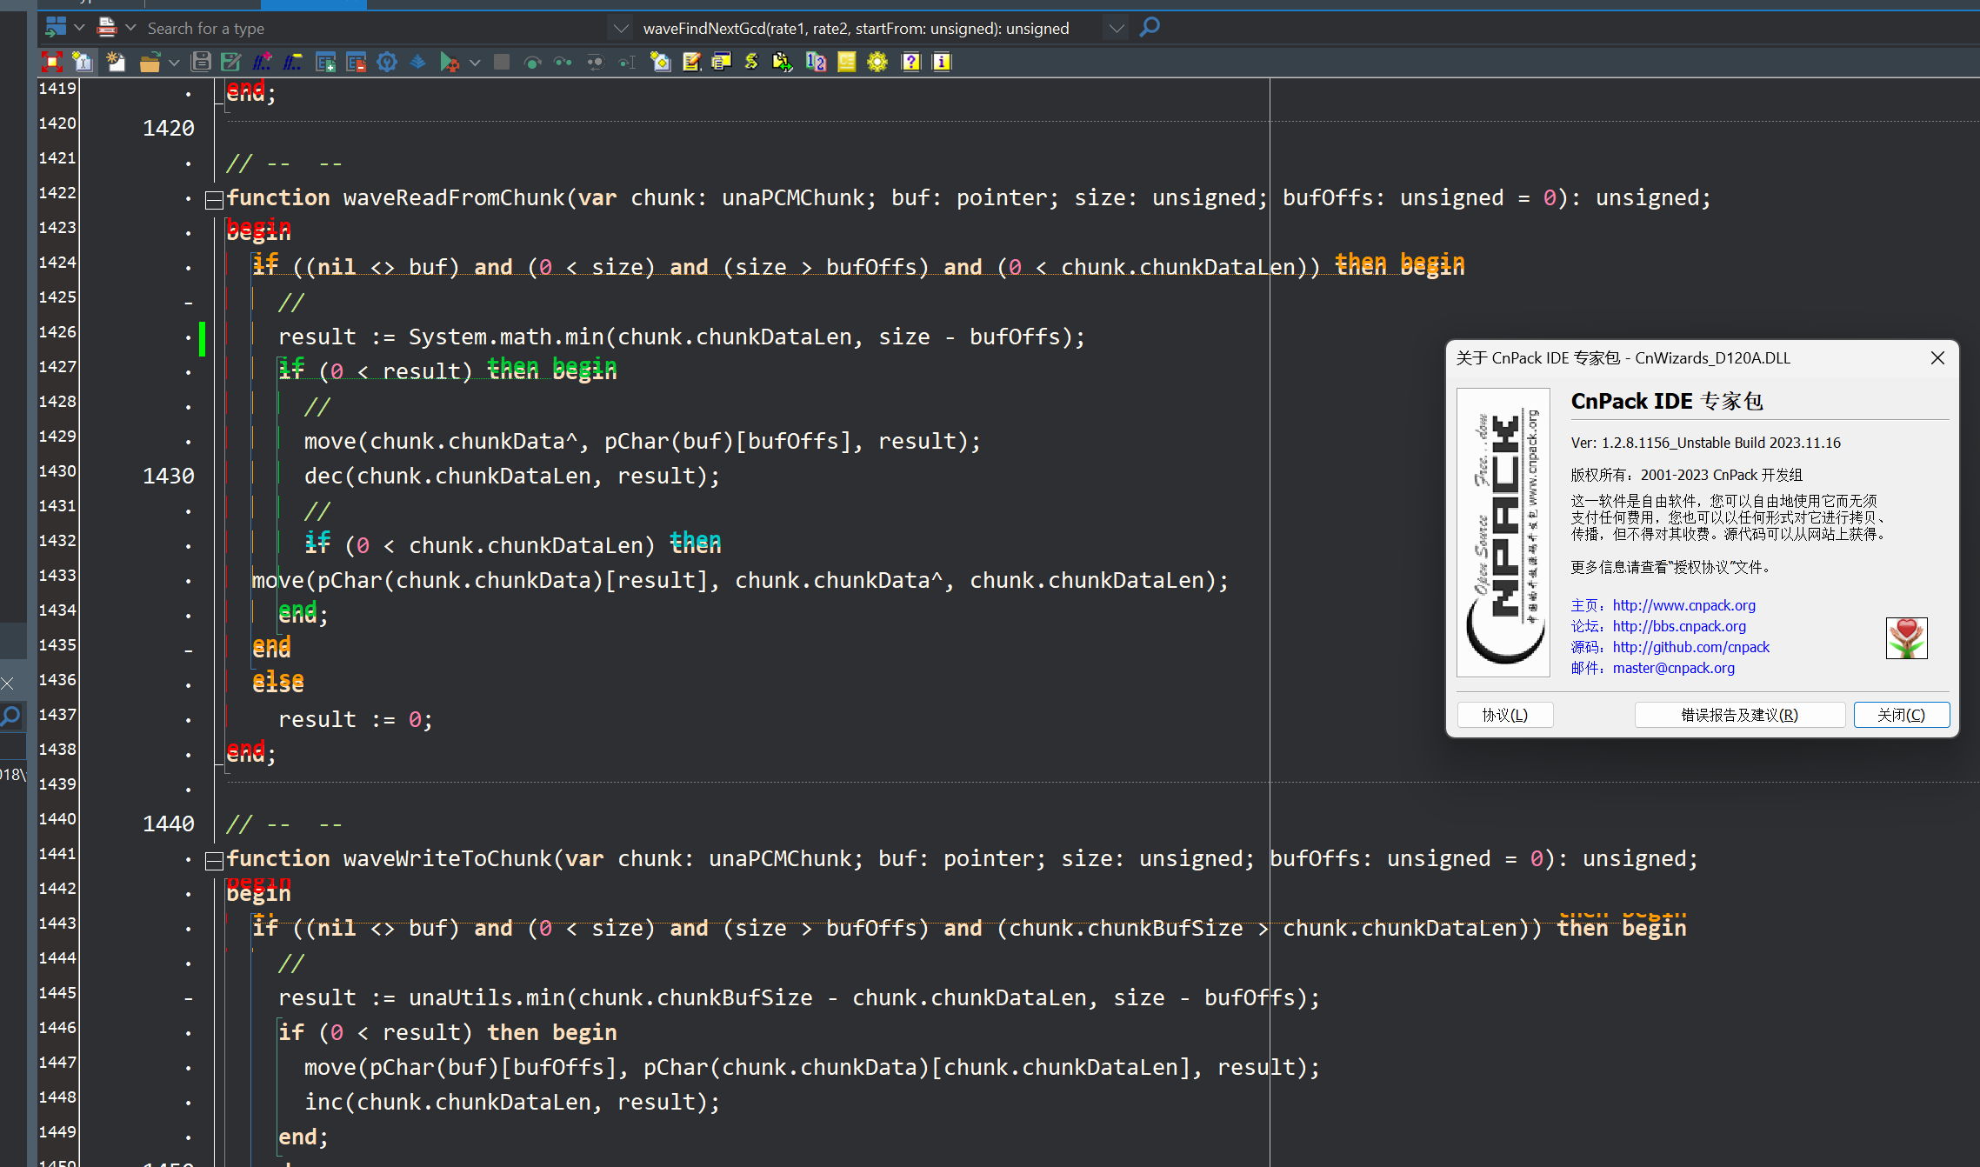
Task: Open CnPack options yellow gear icon
Action: [x=877, y=62]
